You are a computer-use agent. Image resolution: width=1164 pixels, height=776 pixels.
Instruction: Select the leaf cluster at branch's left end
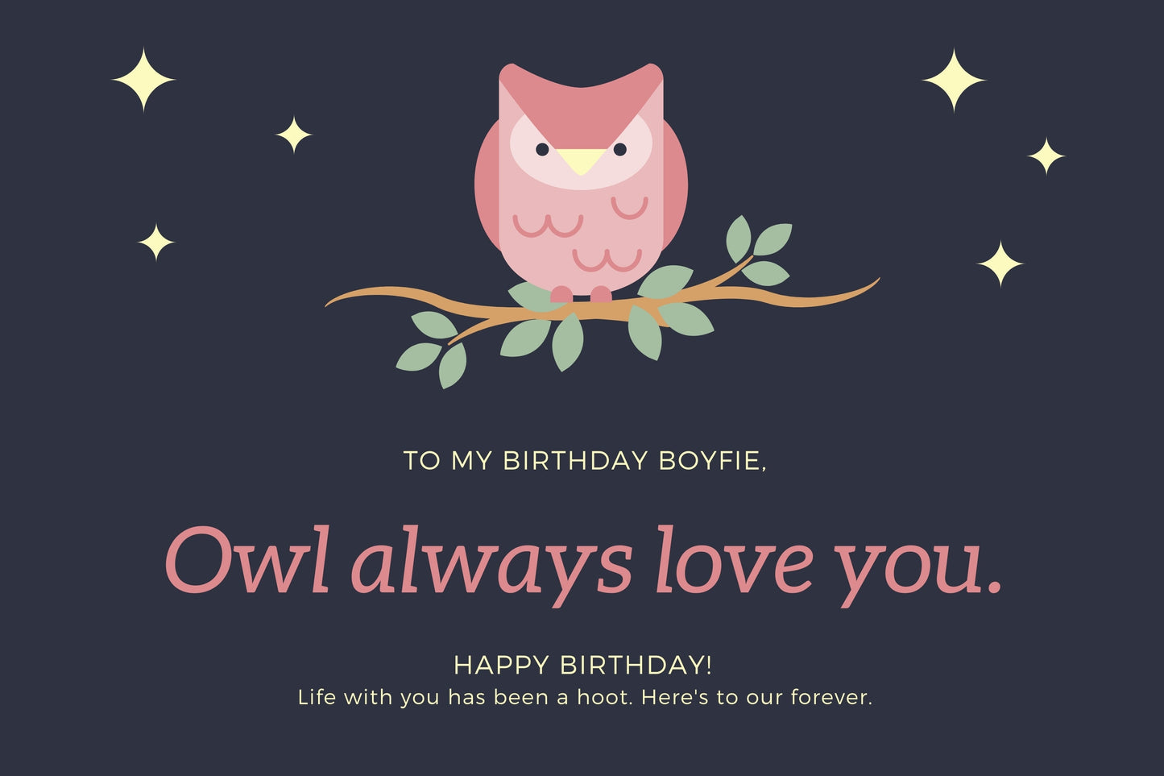(432, 349)
